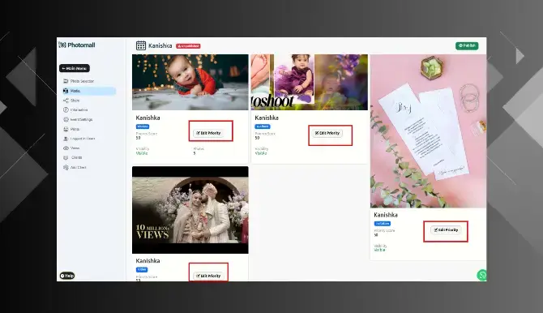Edit Priority for the baby photo card
This screenshot has height=313, width=543.
pos(208,133)
